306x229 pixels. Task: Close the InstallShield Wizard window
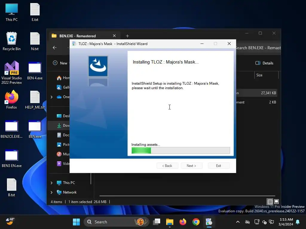point(229,44)
